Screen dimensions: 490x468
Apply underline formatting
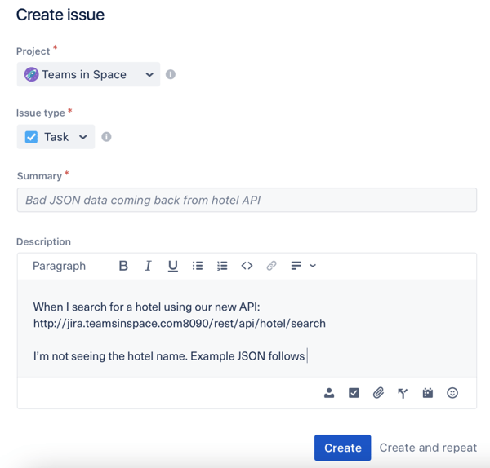click(172, 266)
